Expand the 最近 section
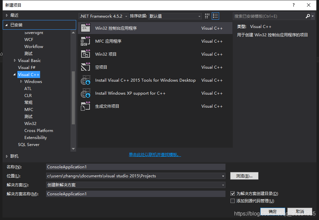319x220 pixels. click(7, 15)
